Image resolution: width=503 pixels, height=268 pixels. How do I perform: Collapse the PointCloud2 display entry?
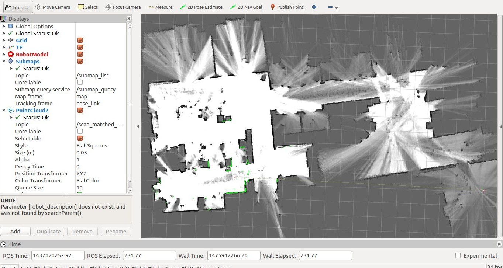click(4, 110)
